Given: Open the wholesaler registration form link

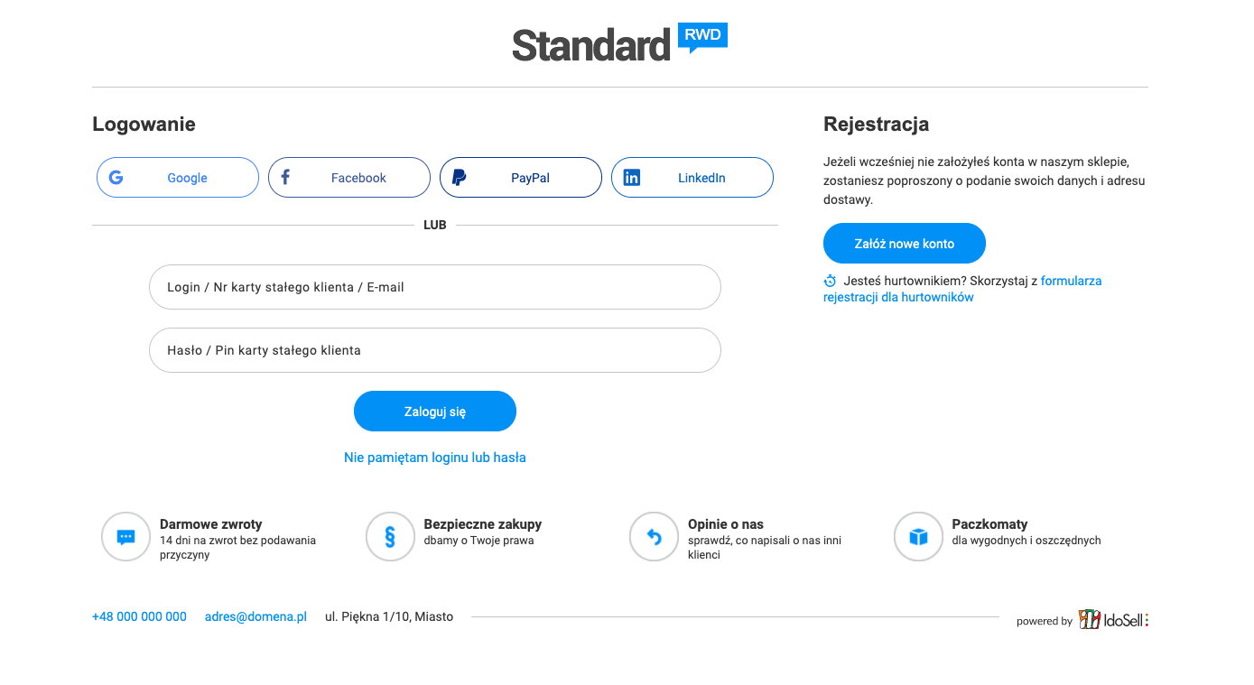Looking at the screenshot, I should click(x=962, y=289).
